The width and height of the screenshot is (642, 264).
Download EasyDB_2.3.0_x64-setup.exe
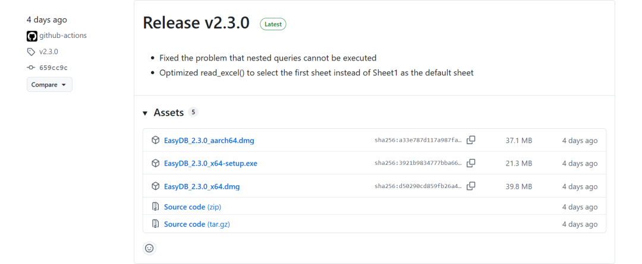pos(210,163)
